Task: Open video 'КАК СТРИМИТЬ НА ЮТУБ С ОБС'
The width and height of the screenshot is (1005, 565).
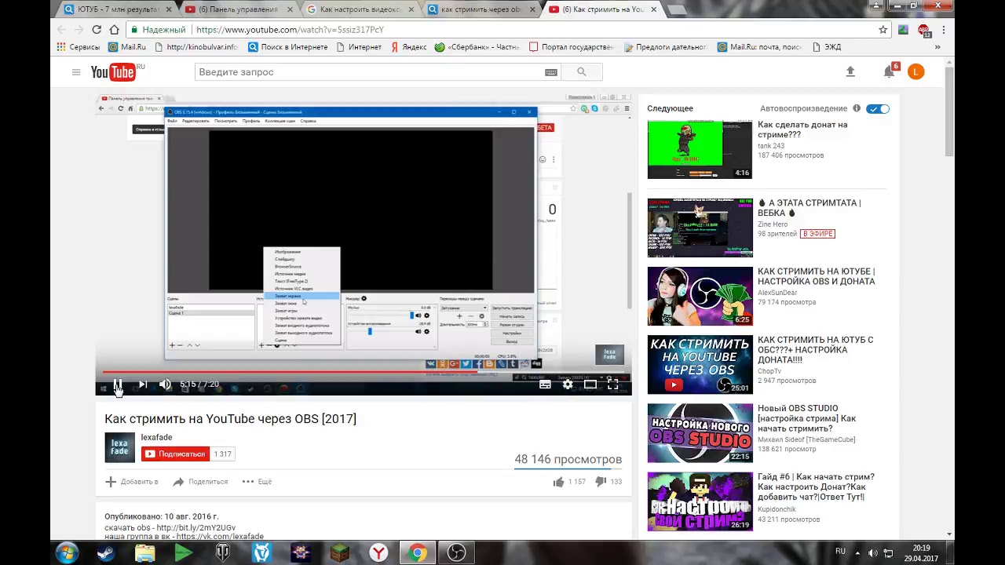Action: 815,349
